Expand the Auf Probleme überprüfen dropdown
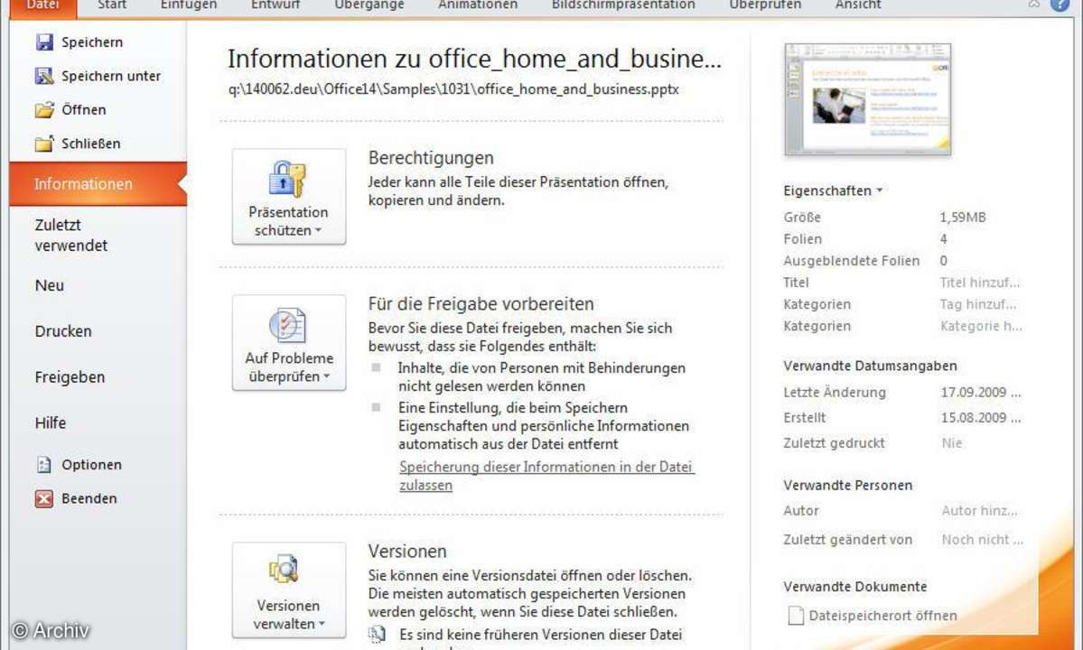Viewport: 1083px width, 650px height. pyautogui.click(x=327, y=376)
